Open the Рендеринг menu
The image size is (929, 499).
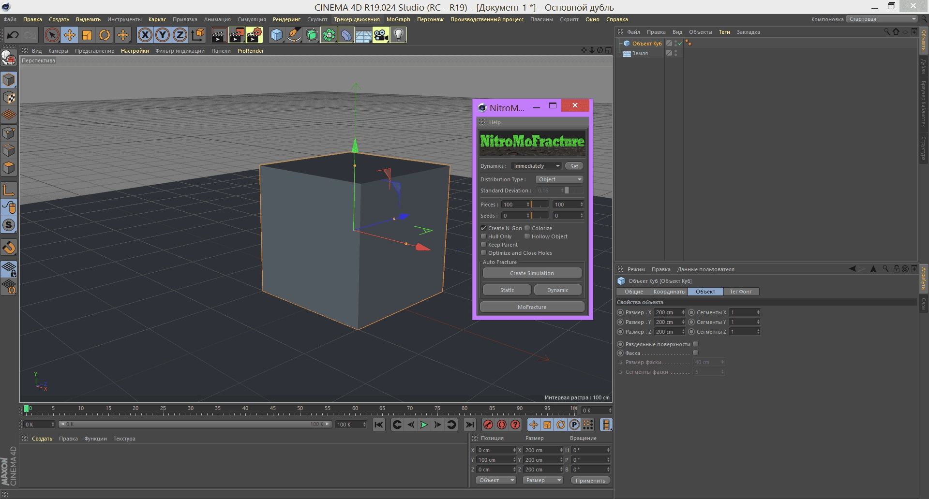point(286,19)
